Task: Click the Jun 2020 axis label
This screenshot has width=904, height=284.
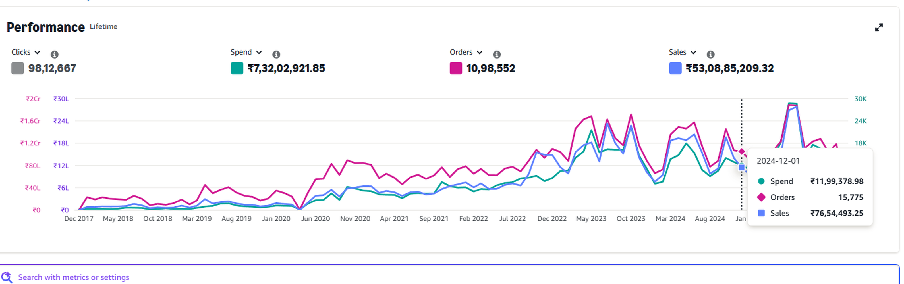Action: pos(316,219)
